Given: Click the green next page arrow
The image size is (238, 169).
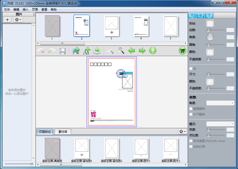Looking at the screenshot, I should coord(142,51).
